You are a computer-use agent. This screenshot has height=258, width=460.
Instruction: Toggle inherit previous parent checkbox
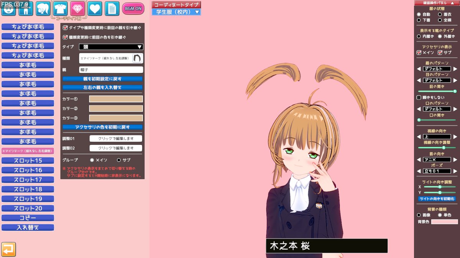tap(65, 28)
